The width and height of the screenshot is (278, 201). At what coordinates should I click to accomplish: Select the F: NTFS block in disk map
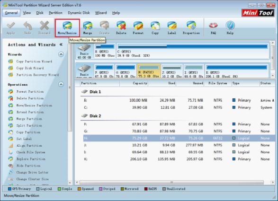104,71
